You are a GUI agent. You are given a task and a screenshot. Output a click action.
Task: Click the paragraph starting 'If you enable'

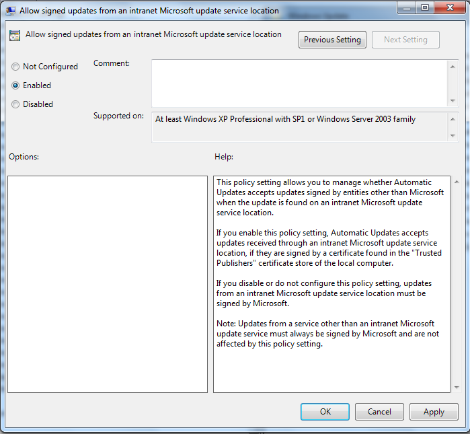click(329, 248)
